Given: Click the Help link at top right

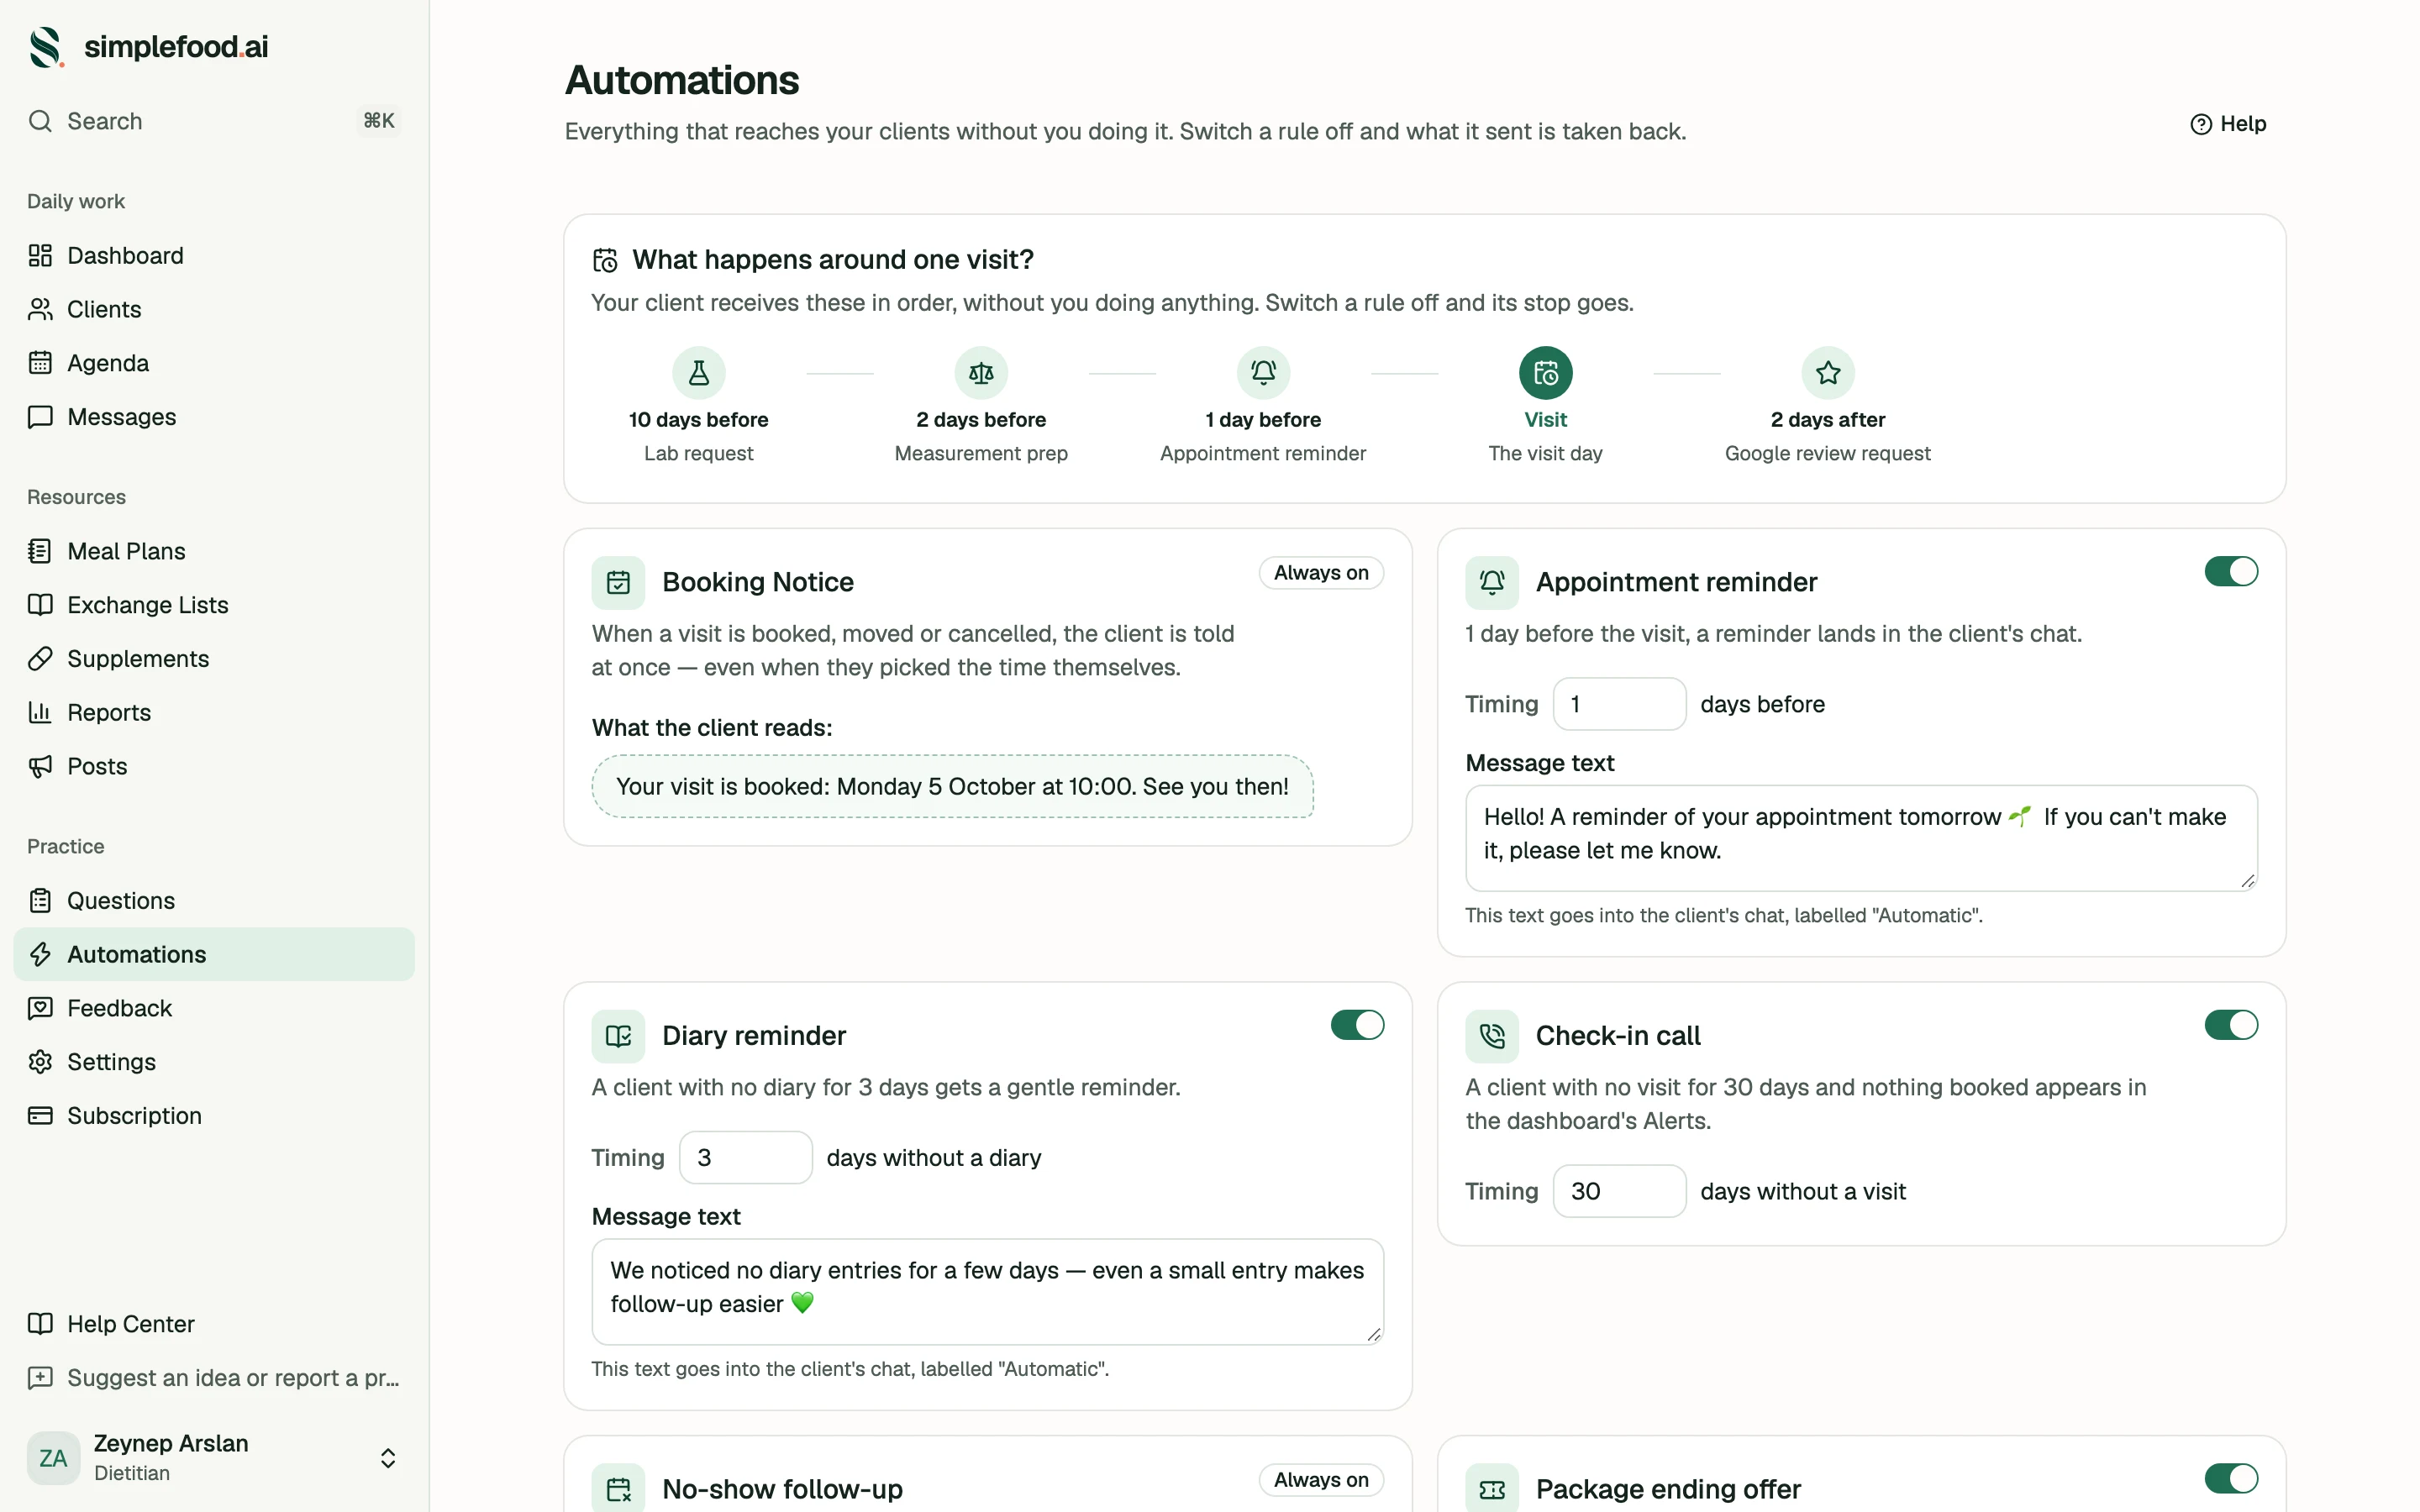Looking at the screenshot, I should point(2228,124).
